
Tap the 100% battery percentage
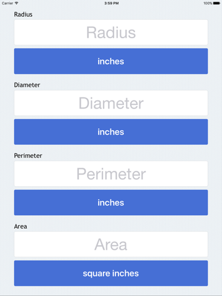(x=208, y=3)
